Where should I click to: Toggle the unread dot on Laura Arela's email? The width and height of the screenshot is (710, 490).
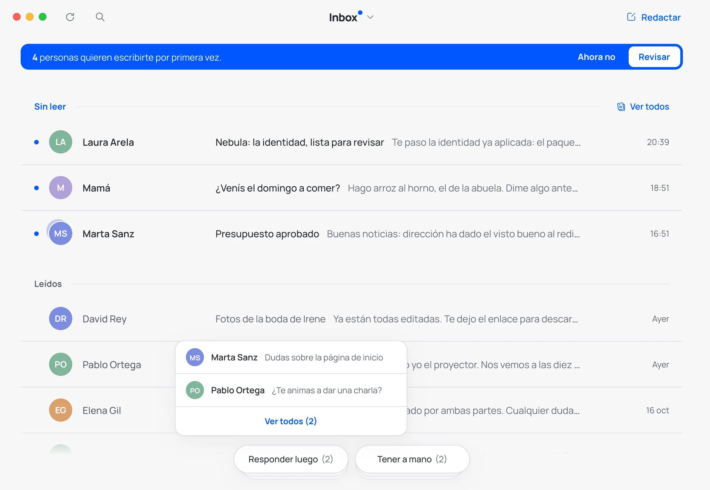point(36,142)
